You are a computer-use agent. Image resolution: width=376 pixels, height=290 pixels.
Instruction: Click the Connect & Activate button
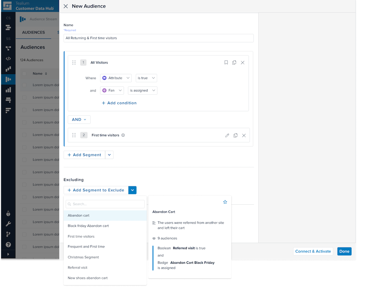[313, 251]
